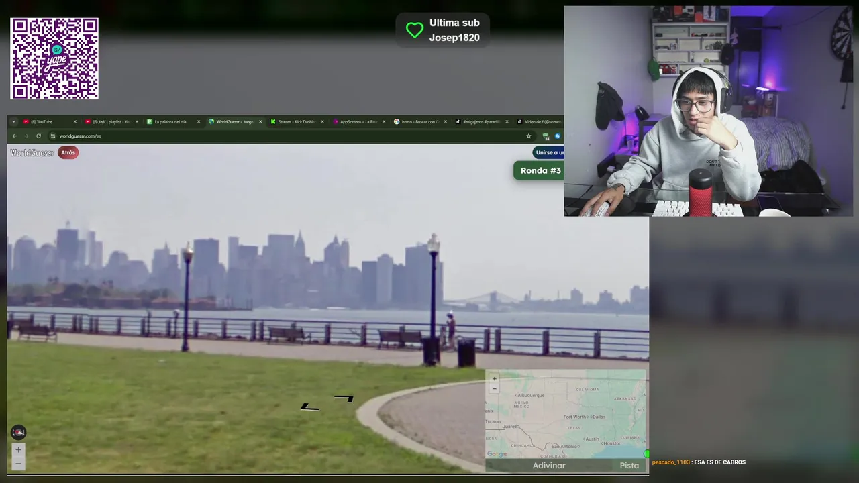Close the WorldGuessr tab
859x483 pixels.
pos(260,122)
